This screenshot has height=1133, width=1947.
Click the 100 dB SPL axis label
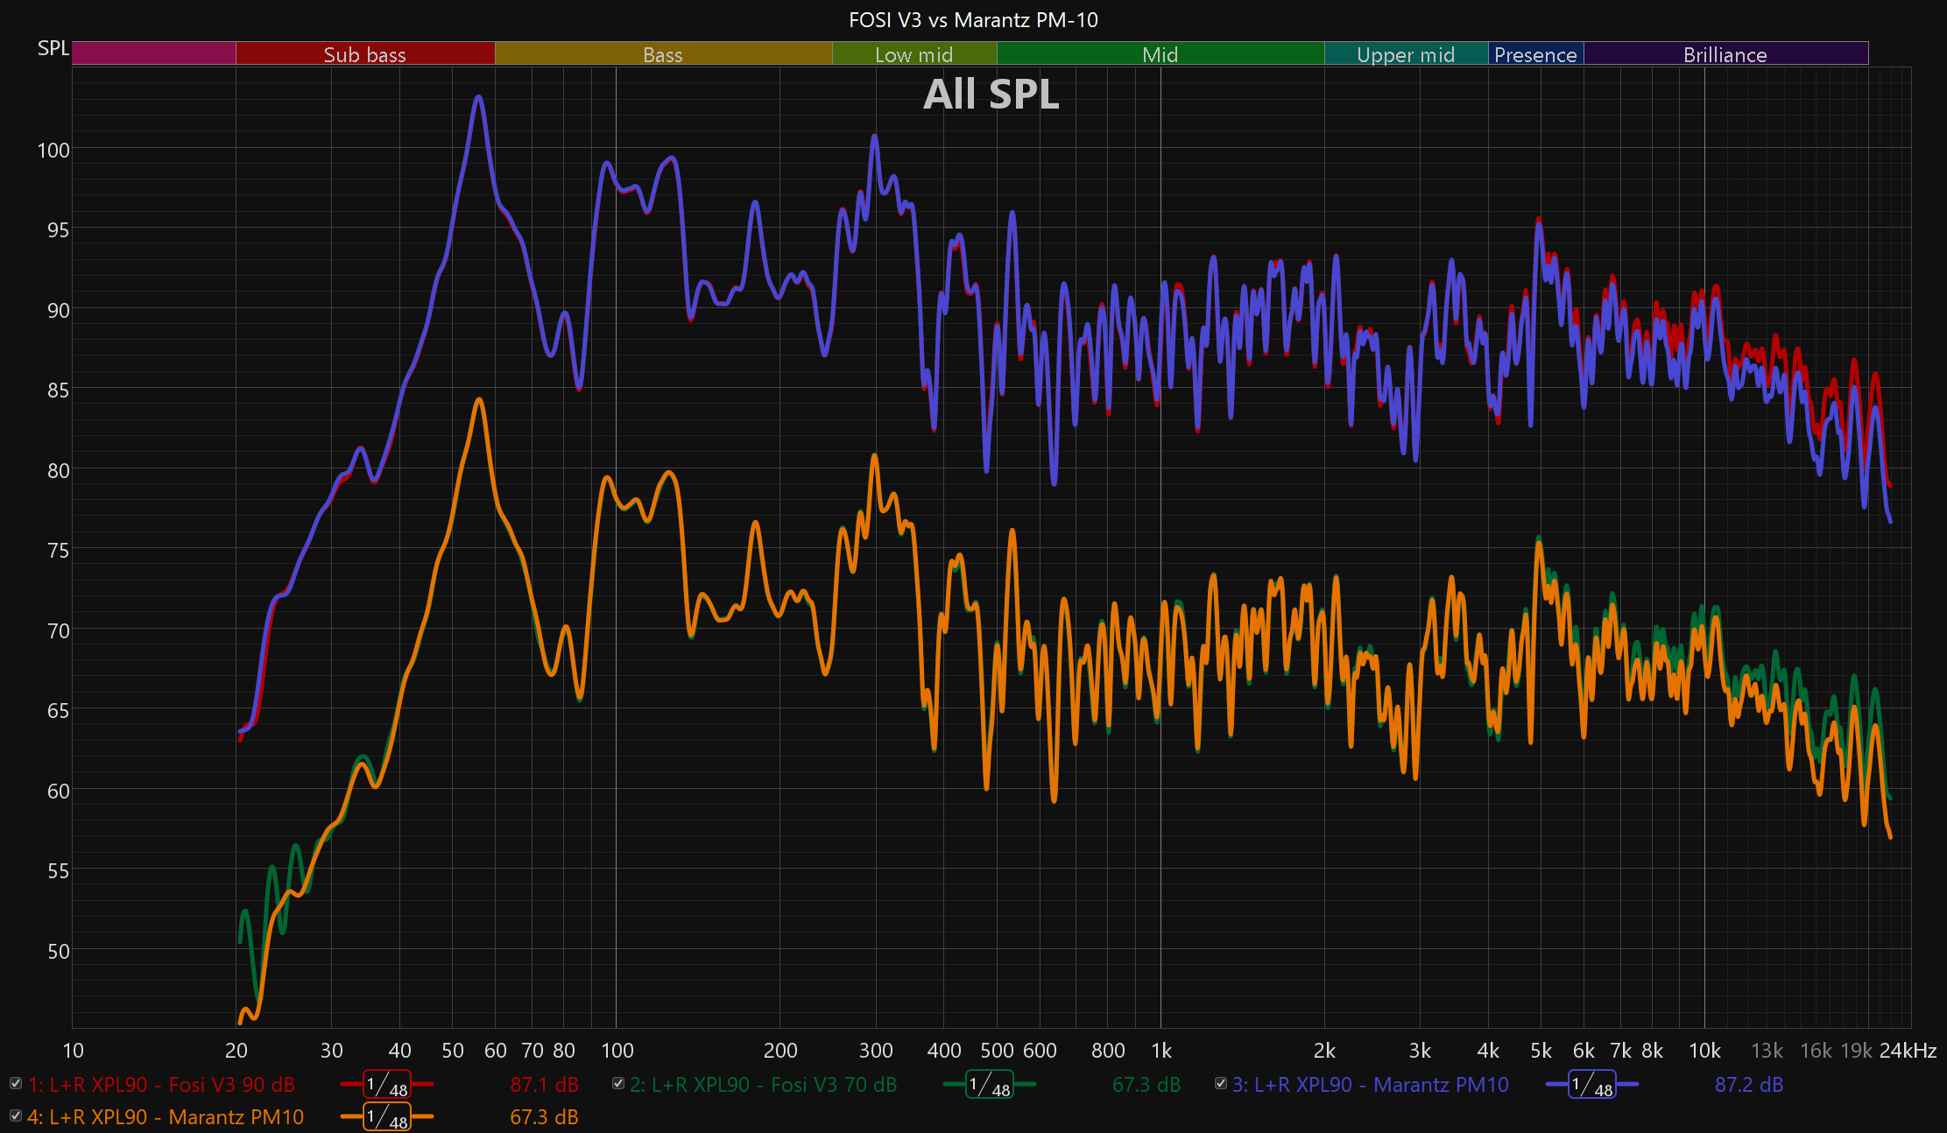tap(53, 150)
